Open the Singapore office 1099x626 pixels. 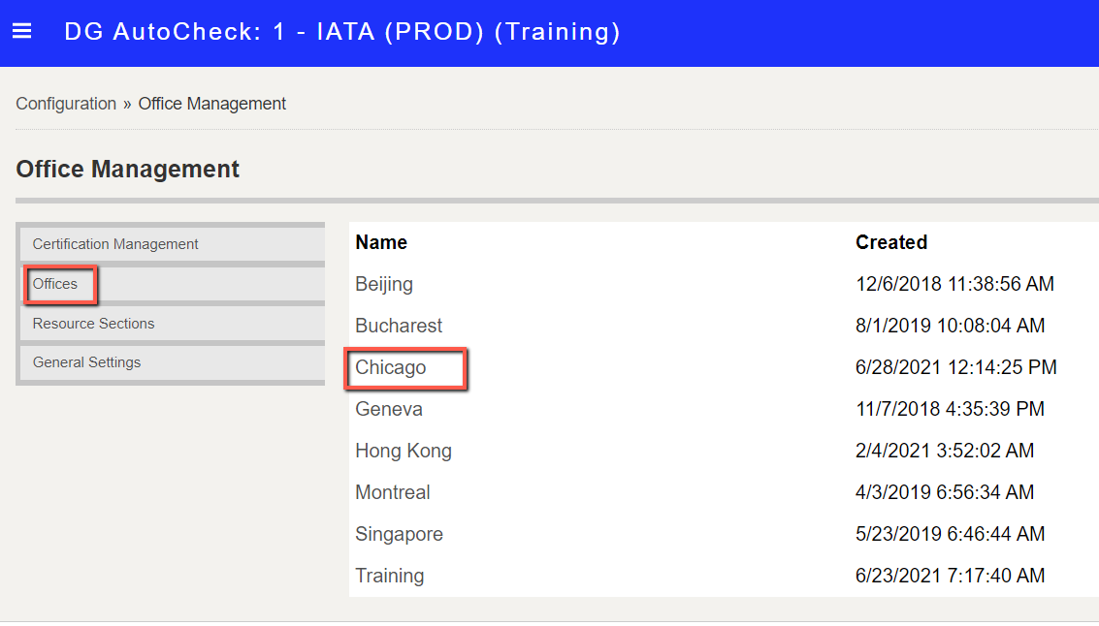point(399,534)
